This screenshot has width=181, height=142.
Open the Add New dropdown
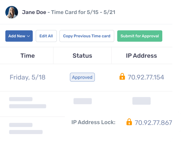(19, 36)
